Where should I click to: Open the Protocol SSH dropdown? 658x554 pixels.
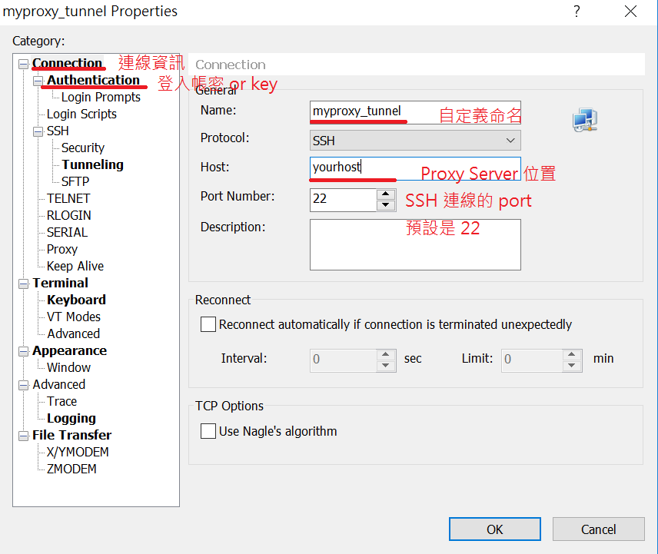tap(415, 141)
